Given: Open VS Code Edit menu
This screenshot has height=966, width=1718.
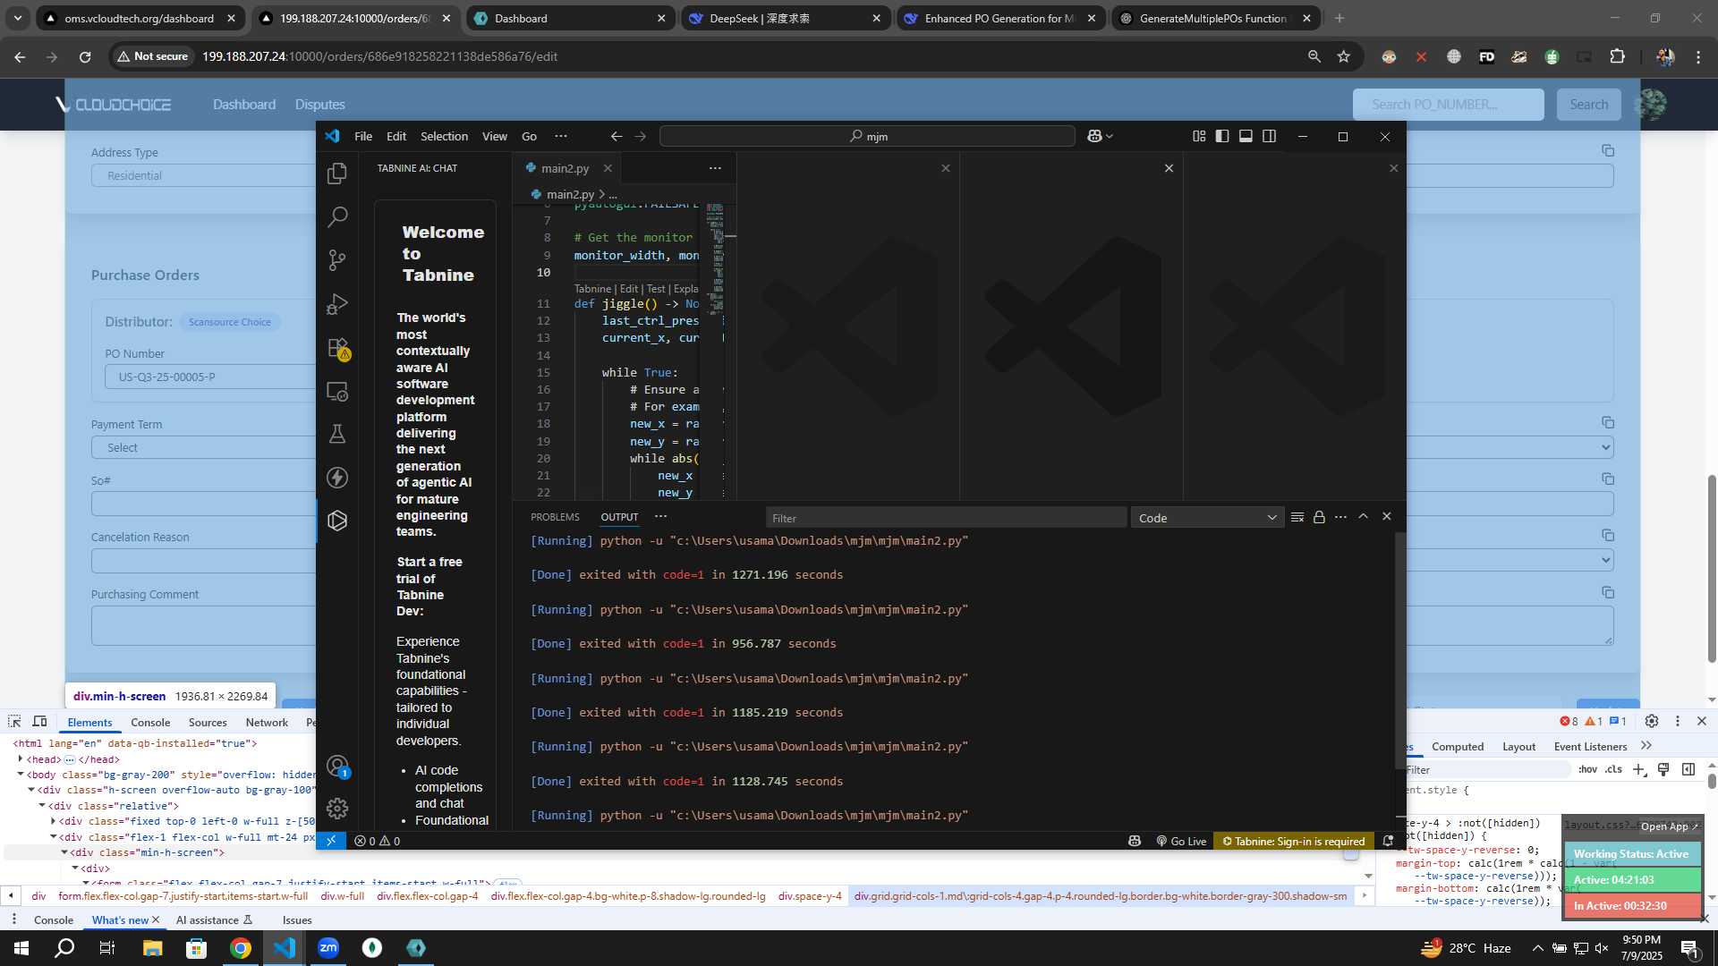Looking at the screenshot, I should click(396, 136).
